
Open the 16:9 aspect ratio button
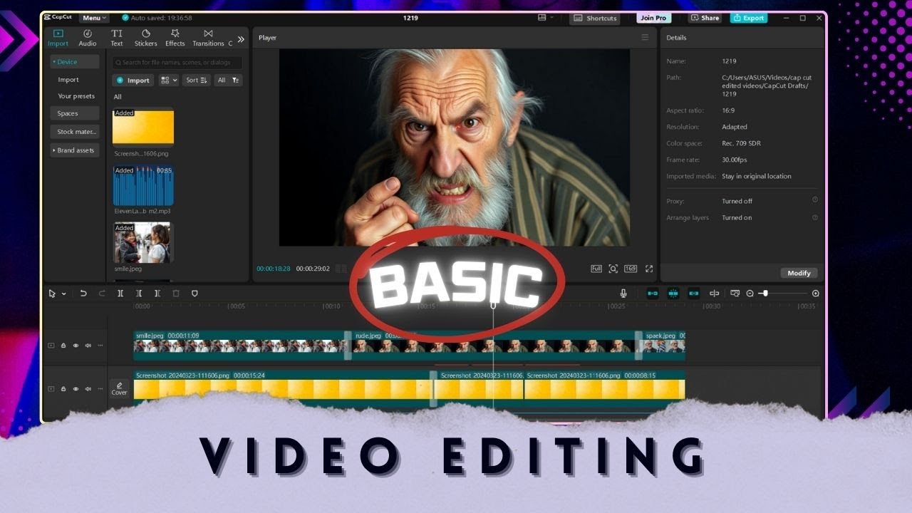(631, 269)
